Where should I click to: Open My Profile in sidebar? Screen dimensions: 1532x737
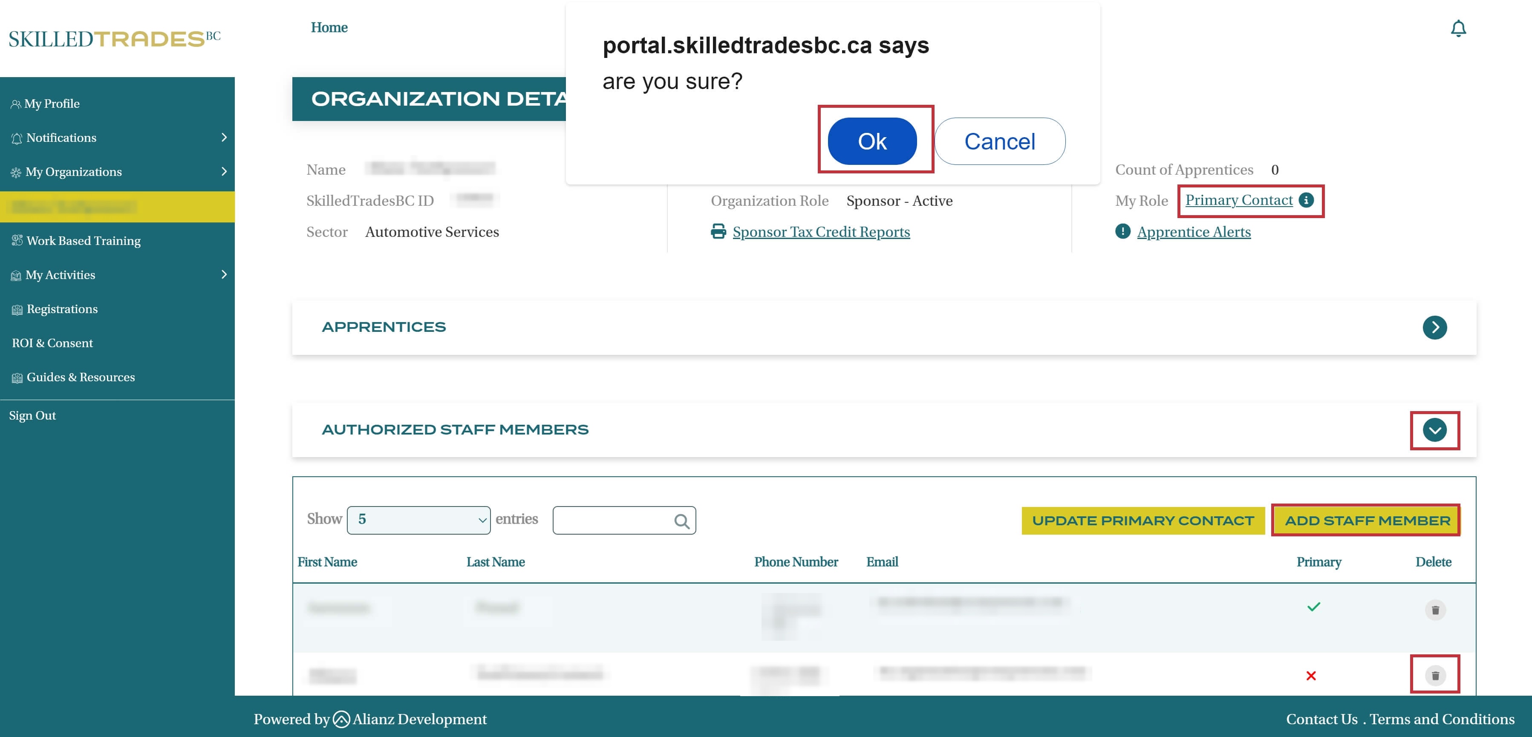point(52,104)
